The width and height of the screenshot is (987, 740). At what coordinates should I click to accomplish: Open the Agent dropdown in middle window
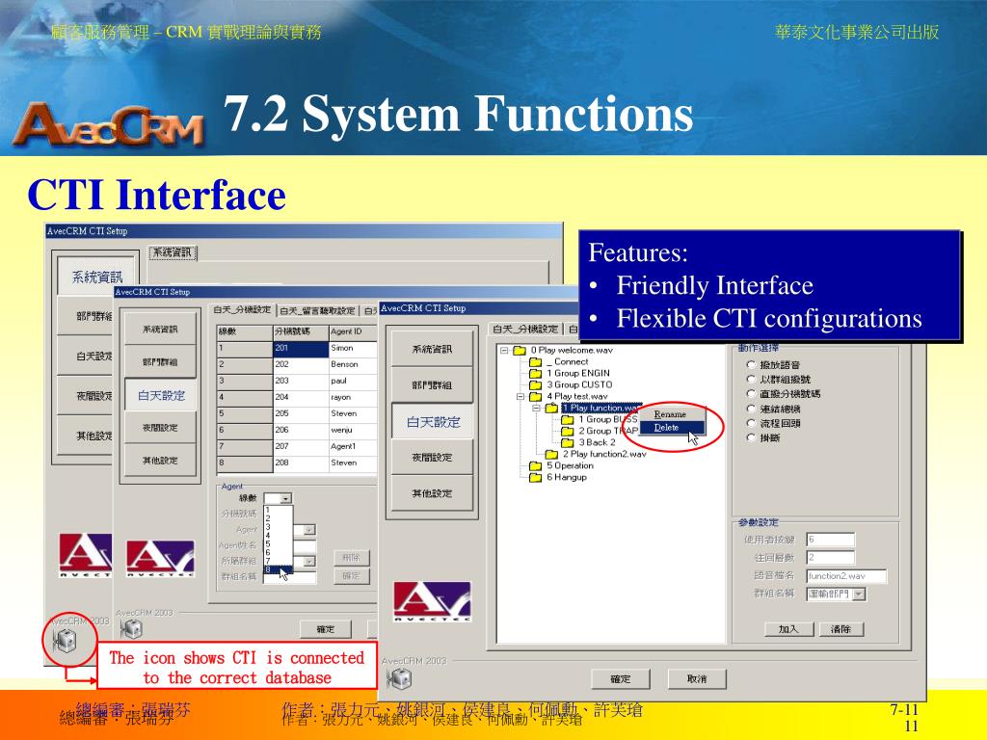click(309, 530)
